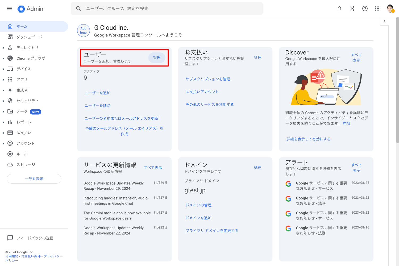Viewport: 399px width, 266px height.
Task: Open サブスクリプションを管理 link
Action: point(208,79)
